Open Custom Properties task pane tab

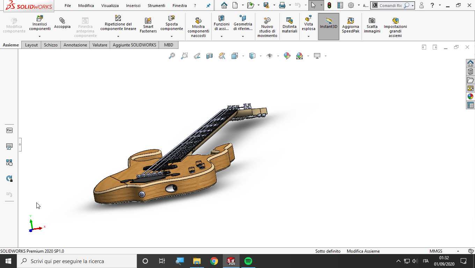pos(470,105)
